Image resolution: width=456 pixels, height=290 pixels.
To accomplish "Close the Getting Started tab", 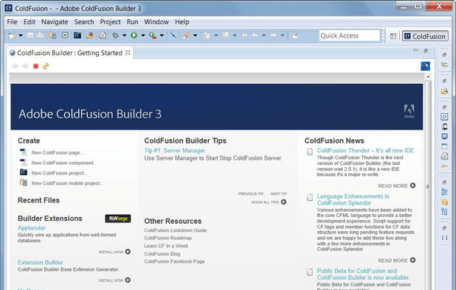I will 128,53.
